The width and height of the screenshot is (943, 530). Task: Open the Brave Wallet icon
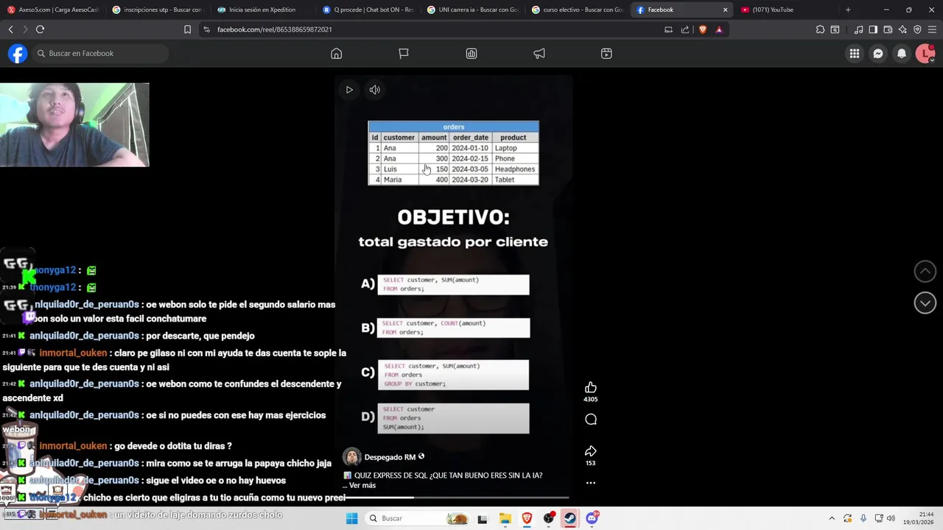pyautogui.click(x=888, y=29)
